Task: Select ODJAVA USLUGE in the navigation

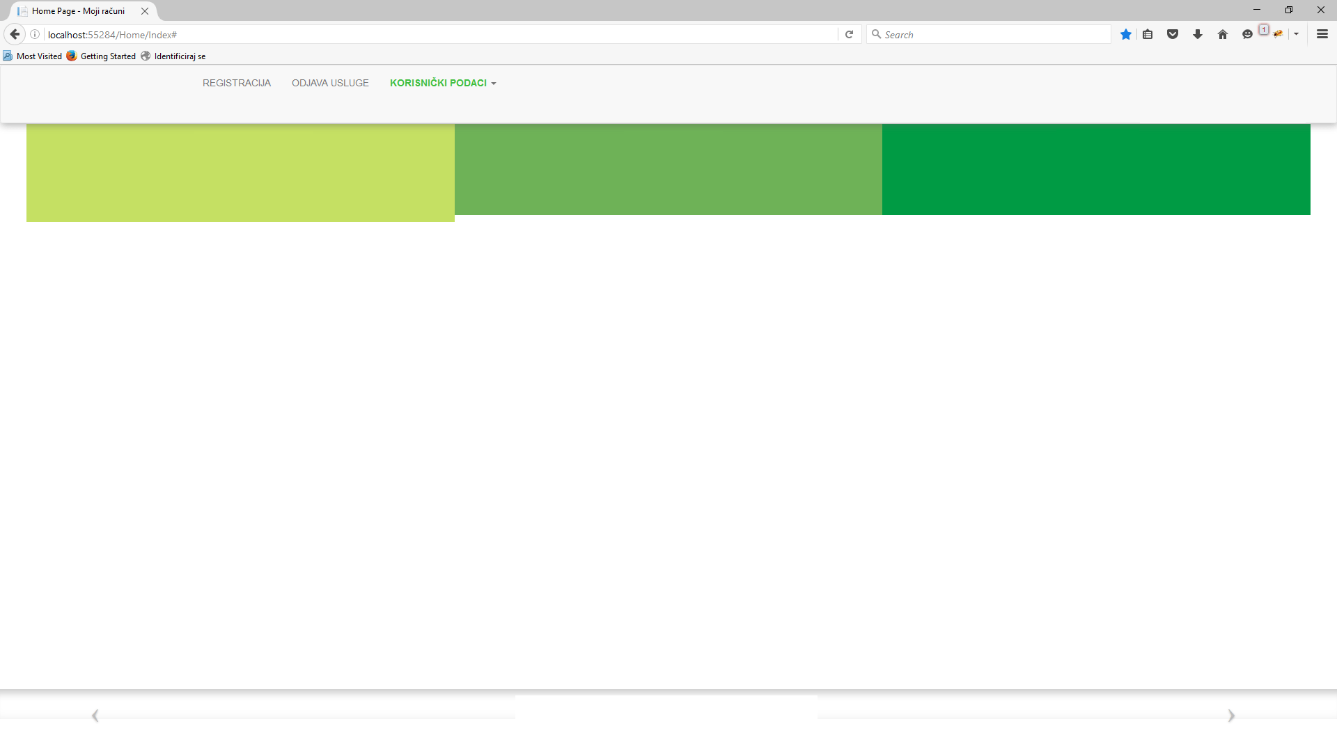Action: click(330, 83)
